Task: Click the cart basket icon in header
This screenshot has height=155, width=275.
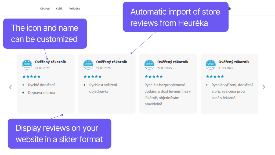Action: pos(230,8)
